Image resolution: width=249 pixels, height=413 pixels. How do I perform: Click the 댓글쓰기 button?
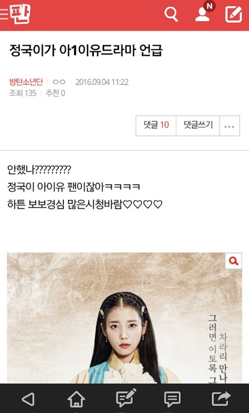198,126
